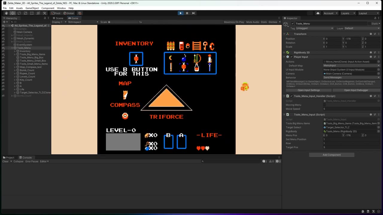Select the Move tool in toolbar
The height and width of the screenshot is (215, 383).
click(13, 13)
